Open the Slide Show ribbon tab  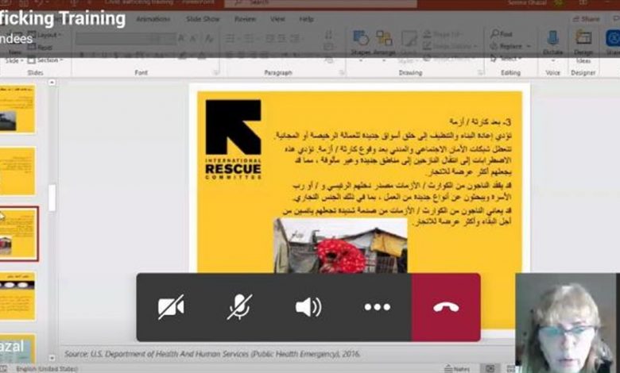point(203,19)
